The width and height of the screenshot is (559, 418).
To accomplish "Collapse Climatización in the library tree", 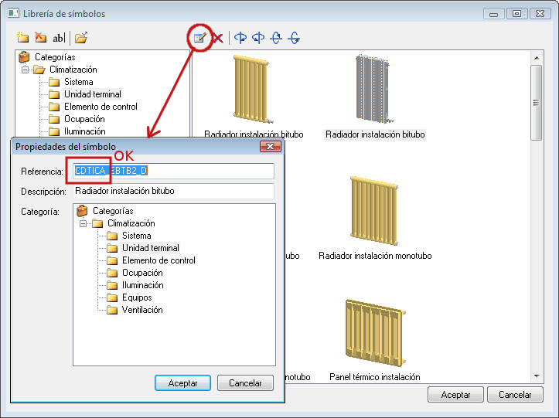I will (25, 70).
